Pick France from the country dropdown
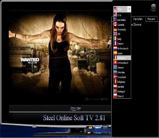 pyautogui.click(x=122, y=44)
